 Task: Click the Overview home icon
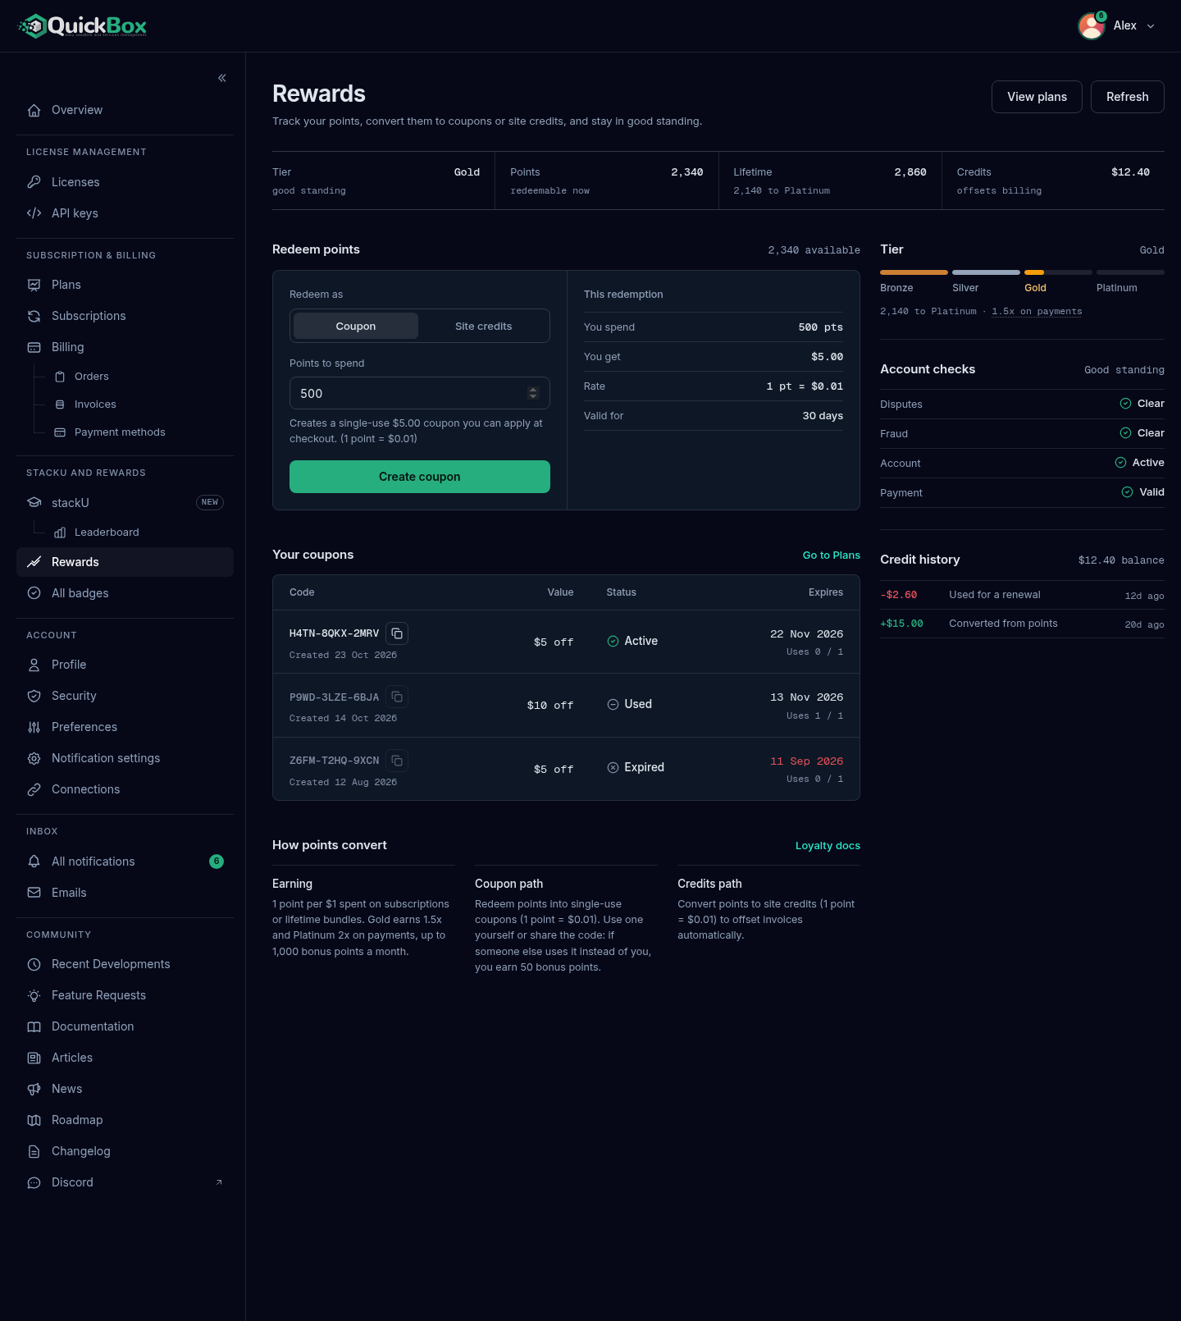[34, 110]
